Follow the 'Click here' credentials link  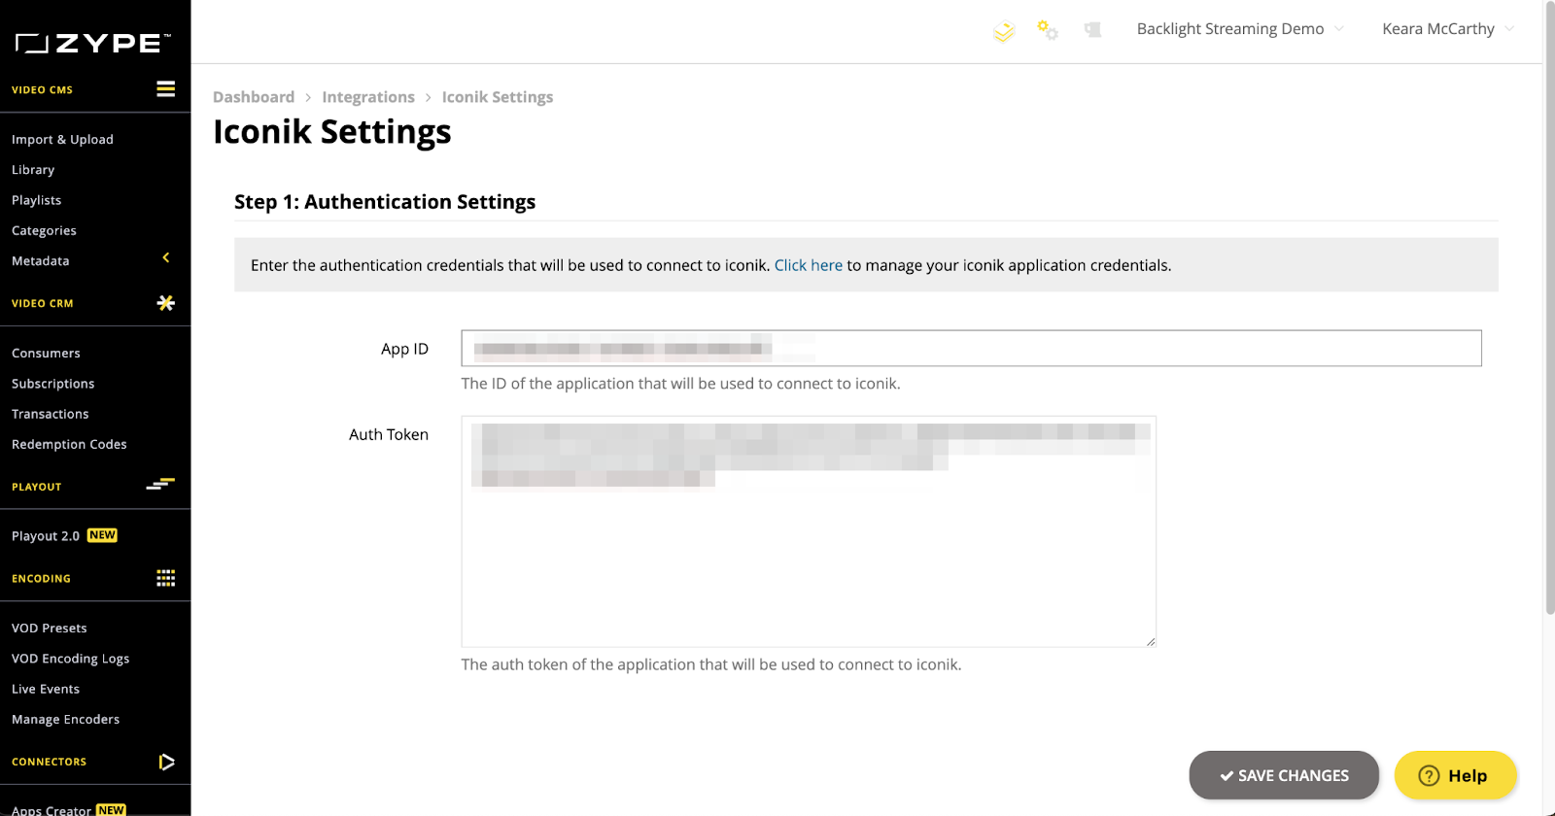click(809, 265)
